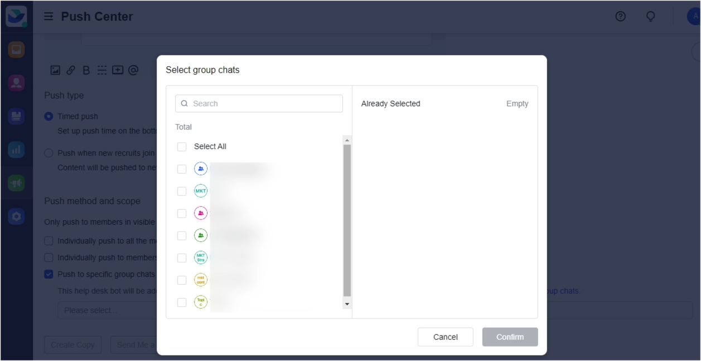Select the Timed push radio button
701x361 pixels.
(49, 116)
